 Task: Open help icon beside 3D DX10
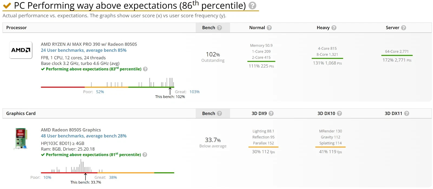click(x=339, y=113)
